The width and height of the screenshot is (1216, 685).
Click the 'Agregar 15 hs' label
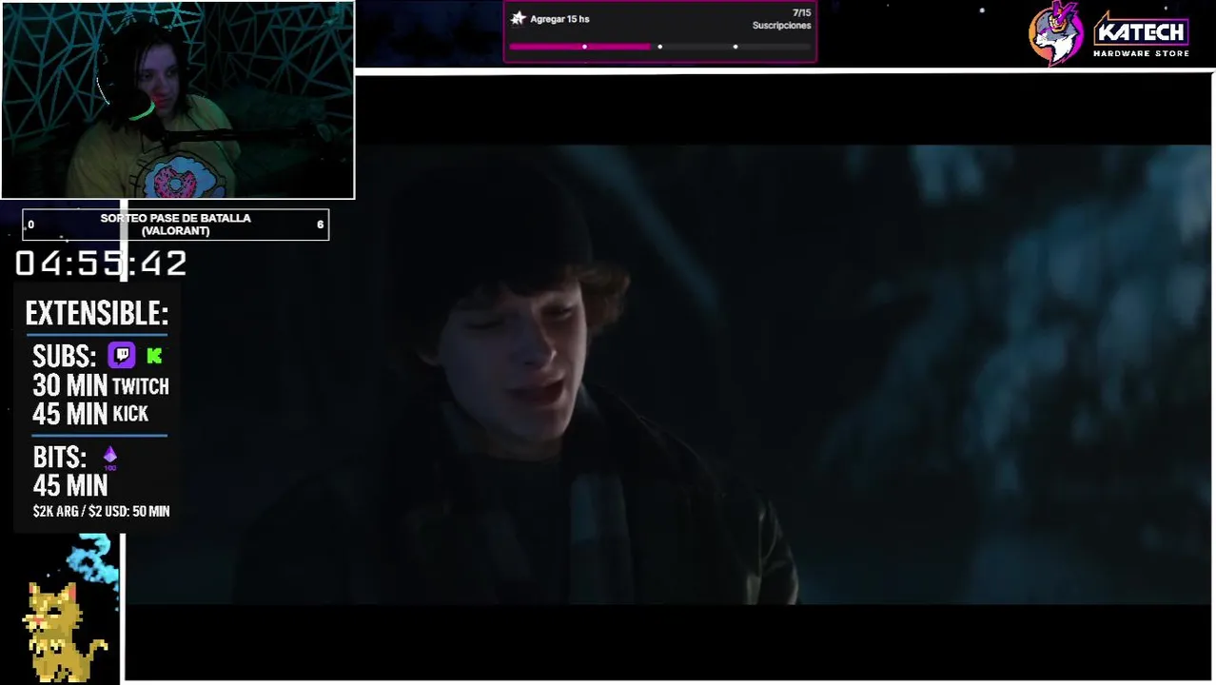point(559,19)
